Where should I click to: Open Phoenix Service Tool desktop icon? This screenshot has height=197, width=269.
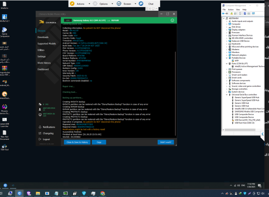pyautogui.click(x=4, y=109)
